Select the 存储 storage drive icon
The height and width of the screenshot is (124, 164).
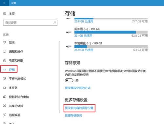5,70
